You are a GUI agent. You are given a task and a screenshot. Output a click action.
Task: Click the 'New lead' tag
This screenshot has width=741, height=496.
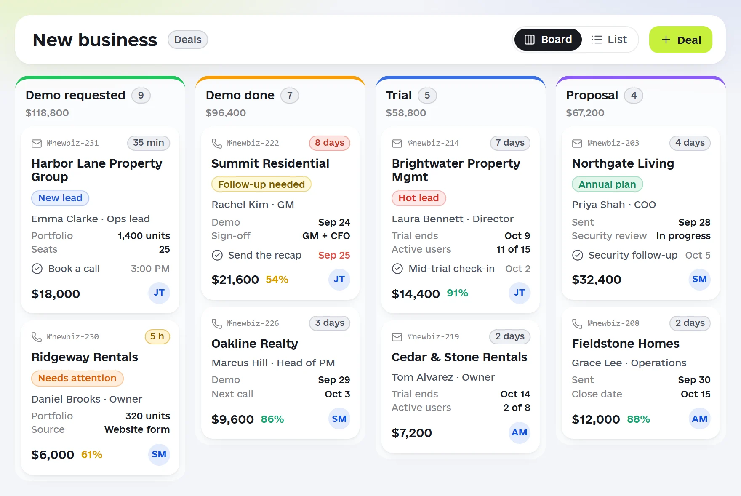(x=60, y=198)
